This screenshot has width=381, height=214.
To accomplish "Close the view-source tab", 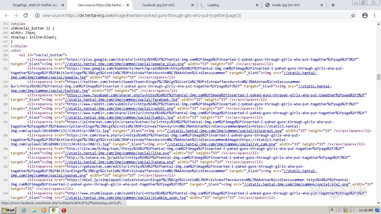I will [x=127, y=5].
